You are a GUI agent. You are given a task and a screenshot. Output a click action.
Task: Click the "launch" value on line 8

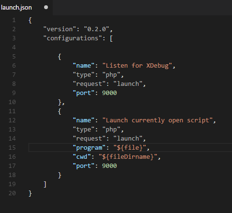[128, 84]
